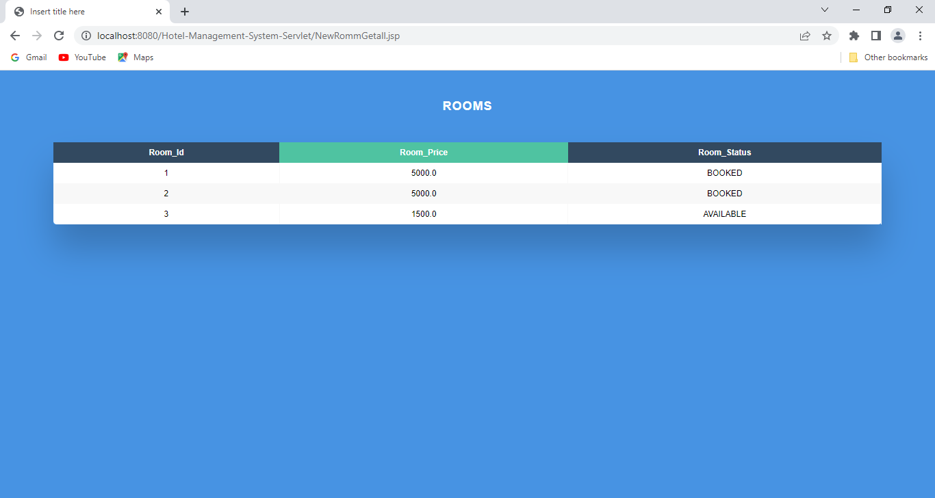The height and width of the screenshot is (498, 935).
Task: View site information icon in address bar
Action: [86, 36]
